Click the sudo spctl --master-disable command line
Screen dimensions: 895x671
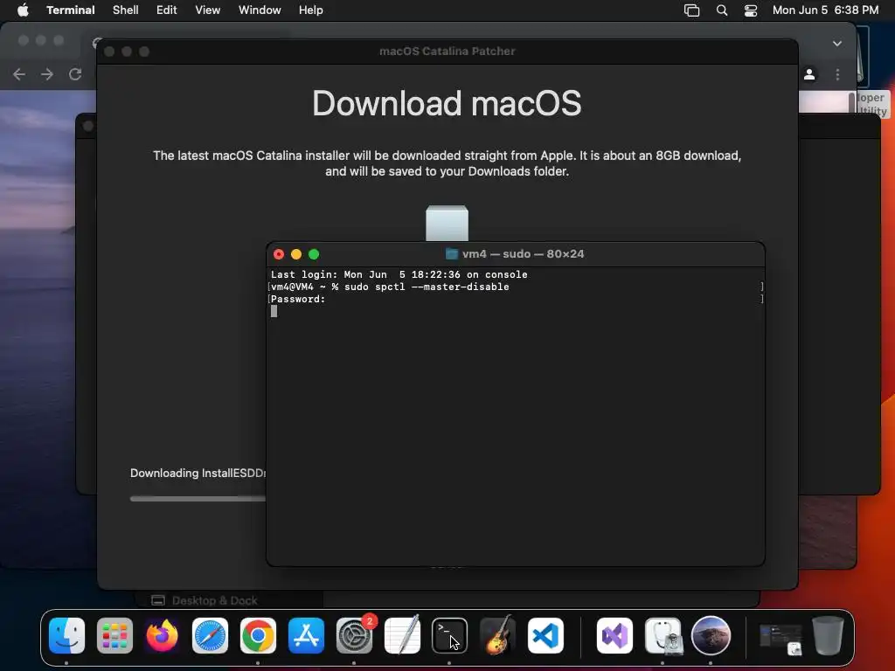click(x=427, y=287)
